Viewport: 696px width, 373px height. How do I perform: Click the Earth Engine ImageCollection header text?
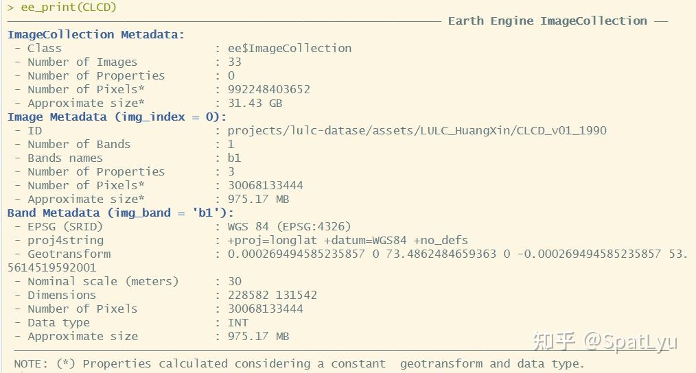(547, 21)
